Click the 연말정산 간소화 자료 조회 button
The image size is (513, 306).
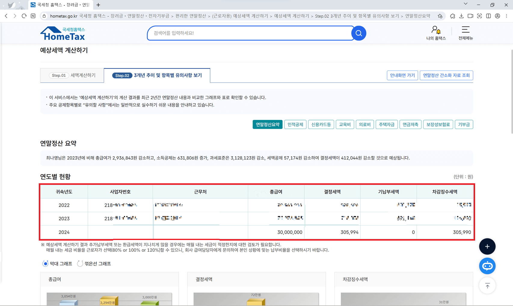[446, 75]
